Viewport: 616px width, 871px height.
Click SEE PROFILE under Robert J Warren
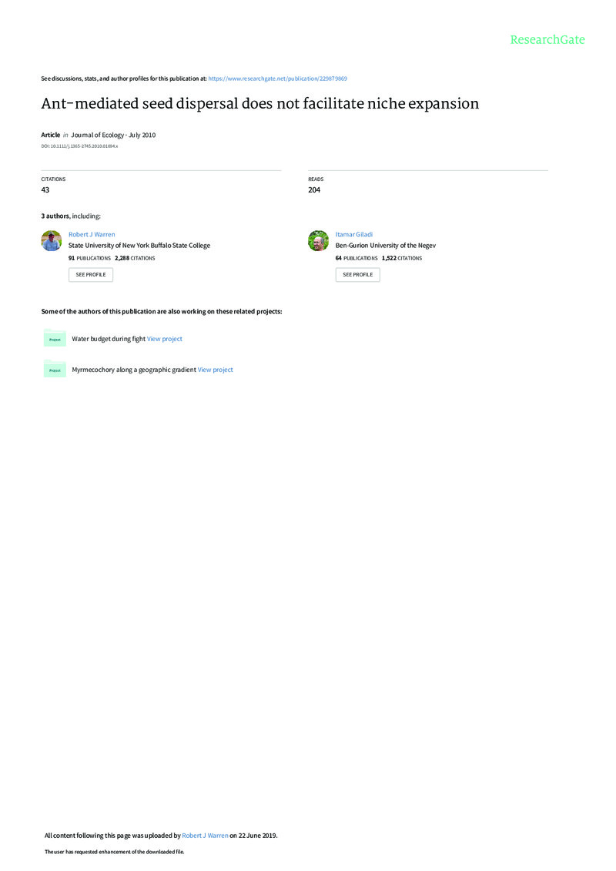coord(91,275)
